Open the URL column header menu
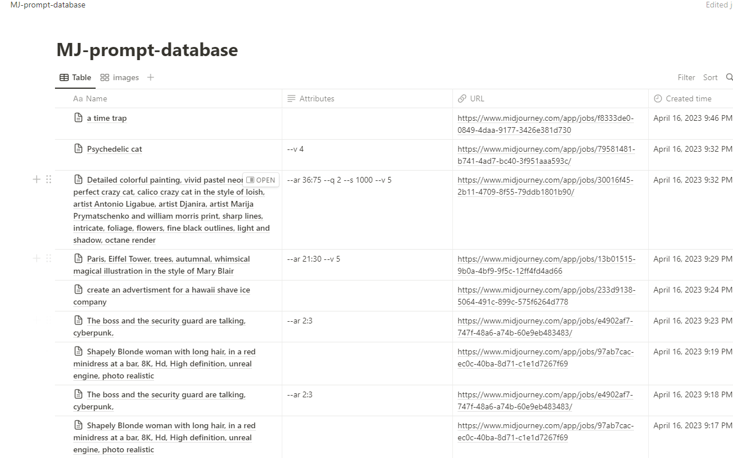This screenshot has height=458, width=733. 477,98
